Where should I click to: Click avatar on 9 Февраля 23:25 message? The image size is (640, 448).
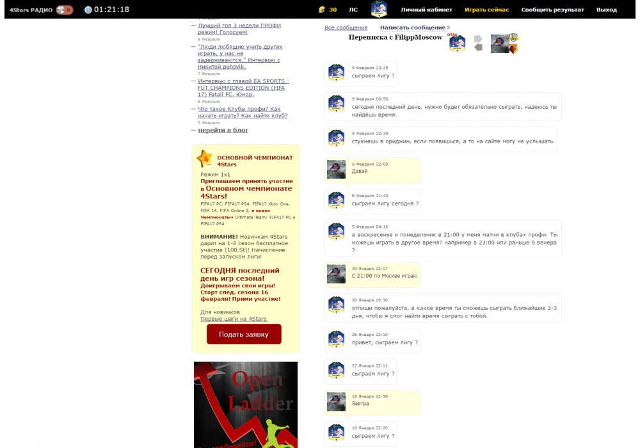pyautogui.click(x=337, y=72)
